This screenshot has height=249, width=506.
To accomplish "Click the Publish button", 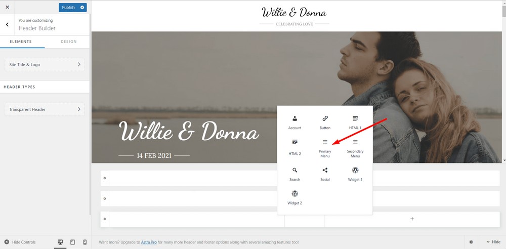I will (x=68, y=8).
